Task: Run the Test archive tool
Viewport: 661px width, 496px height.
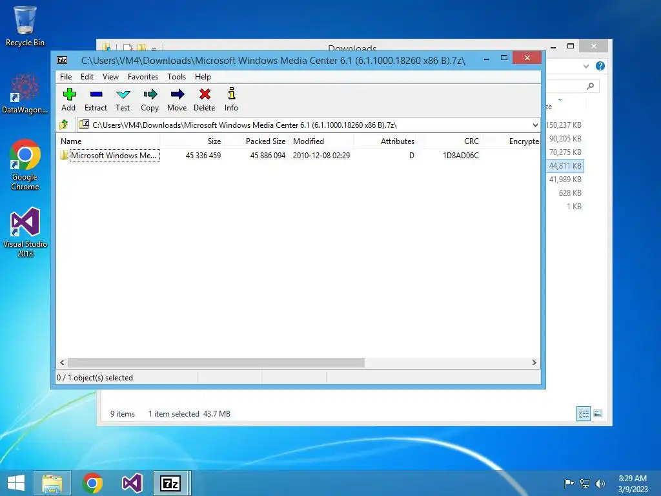Action: point(123,94)
